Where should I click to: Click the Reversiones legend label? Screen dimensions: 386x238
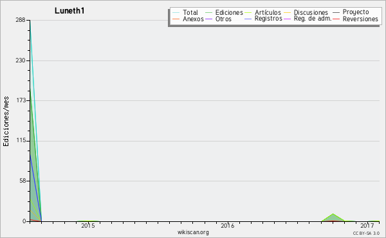360,19
